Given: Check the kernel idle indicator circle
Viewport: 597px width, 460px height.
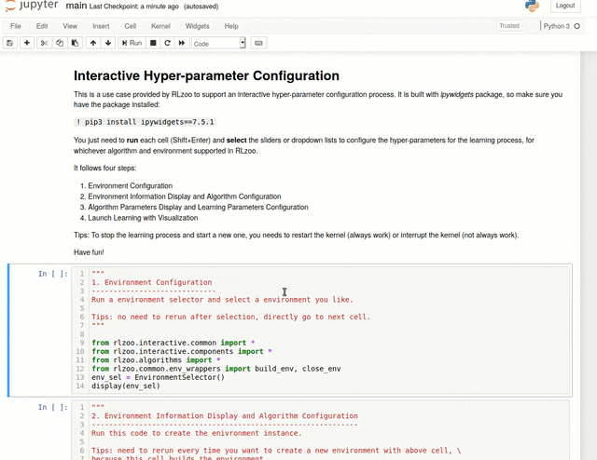Looking at the screenshot, I should click(577, 26).
